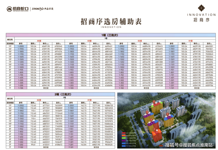Viewport: 218px width, 150px height.
Task: Select room cell 1-905
Action: coord(21,70)
